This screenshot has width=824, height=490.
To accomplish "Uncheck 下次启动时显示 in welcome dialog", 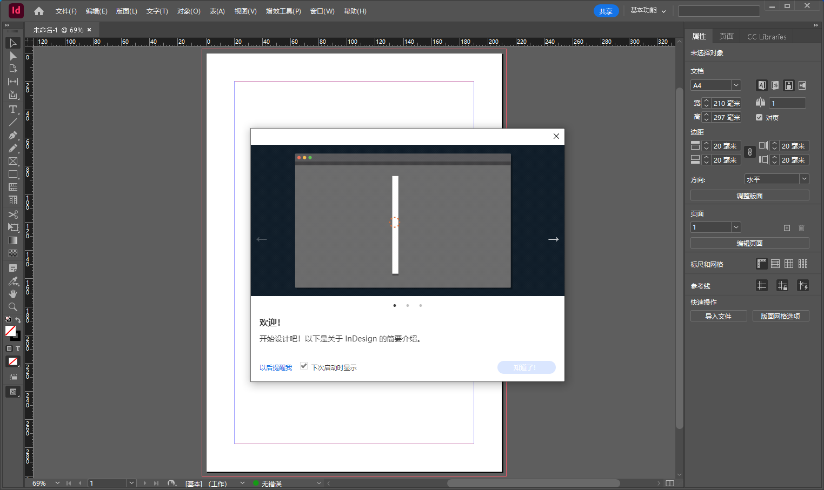I will click(303, 366).
